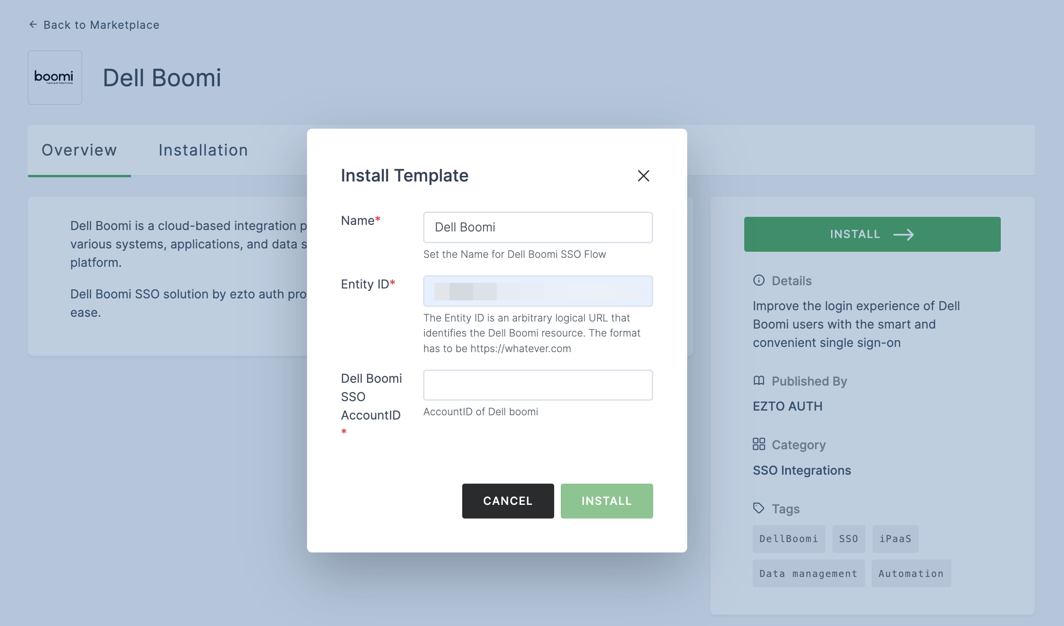Click the sidebar INSTALL button with arrow

[x=872, y=234]
